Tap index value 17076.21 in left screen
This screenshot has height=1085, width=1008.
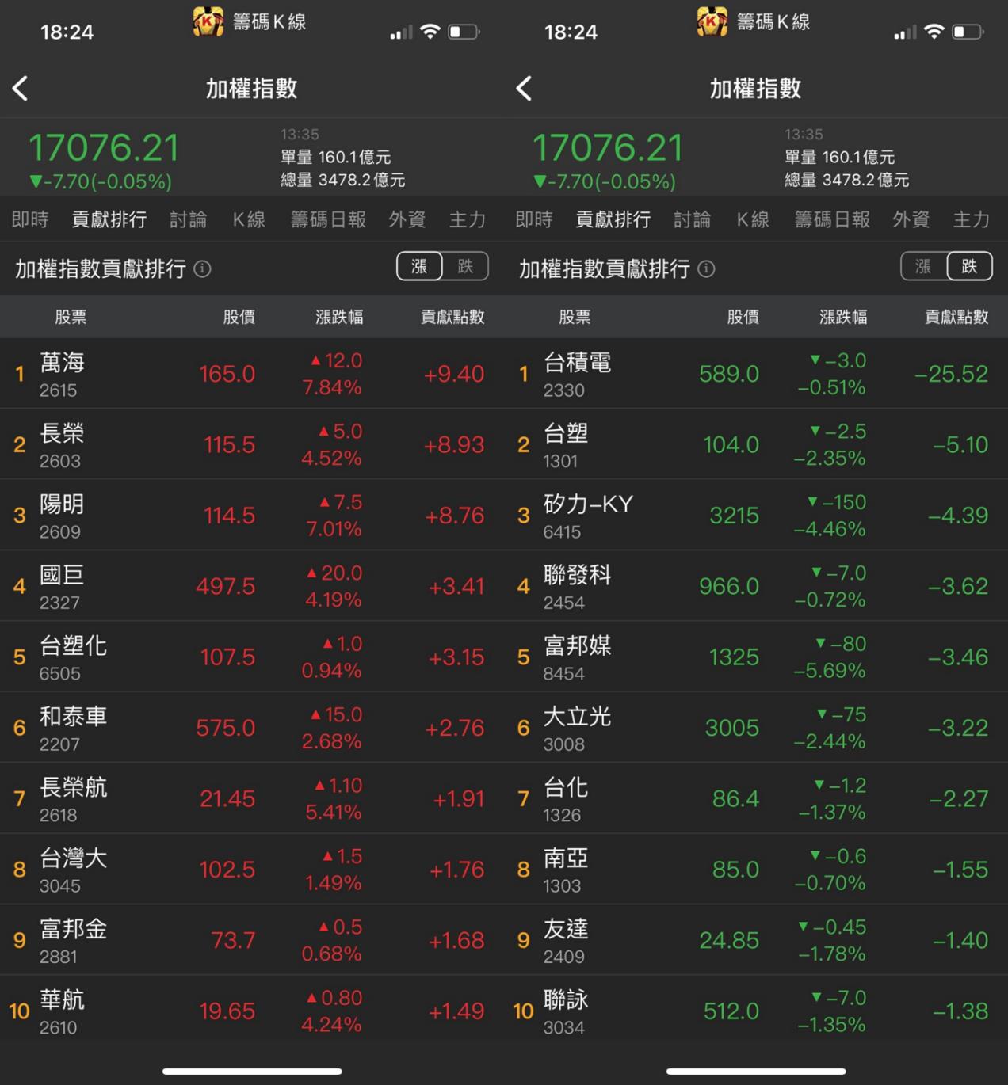(x=104, y=148)
